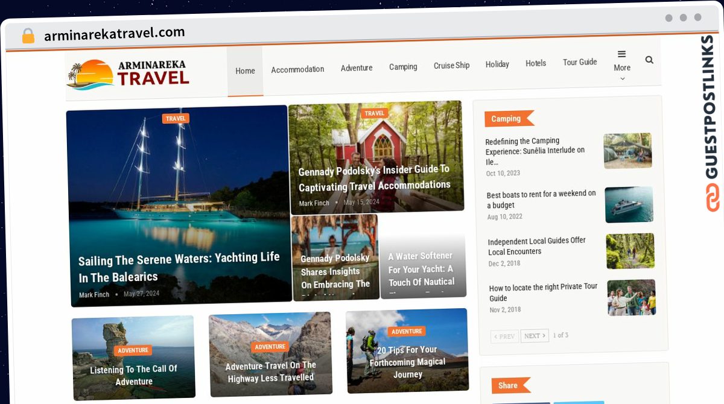Click the padlock icon in address bar

click(28, 36)
